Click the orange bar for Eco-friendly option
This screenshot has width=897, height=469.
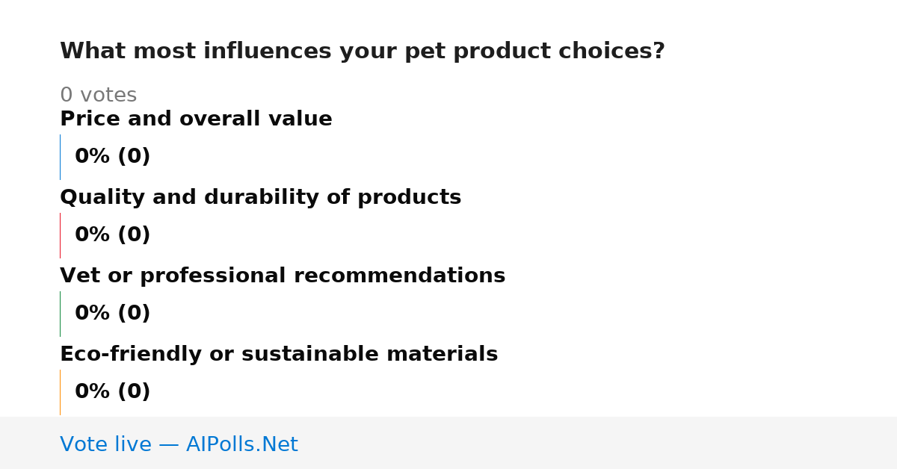pos(60,392)
